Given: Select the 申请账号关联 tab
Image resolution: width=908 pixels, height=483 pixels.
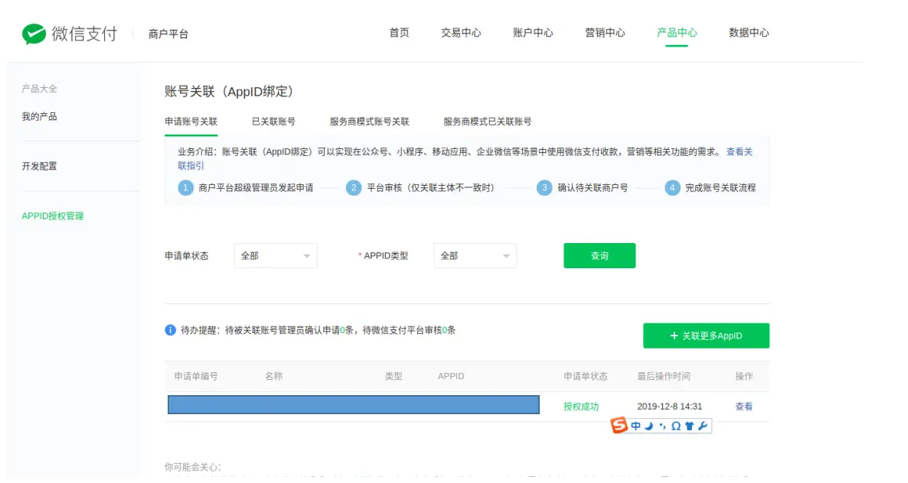Looking at the screenshot, I should click(x=191, y=122).
